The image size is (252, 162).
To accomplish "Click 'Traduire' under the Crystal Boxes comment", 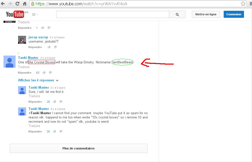I will [24, 67].
